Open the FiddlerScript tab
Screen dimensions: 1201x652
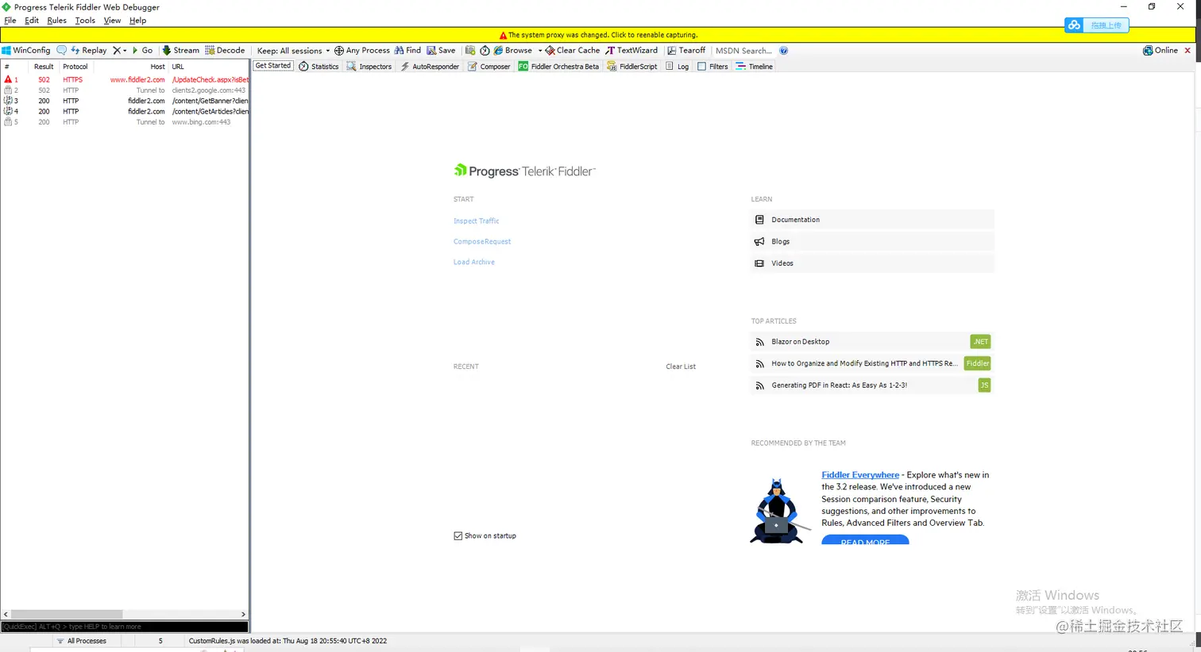(631, 67)
